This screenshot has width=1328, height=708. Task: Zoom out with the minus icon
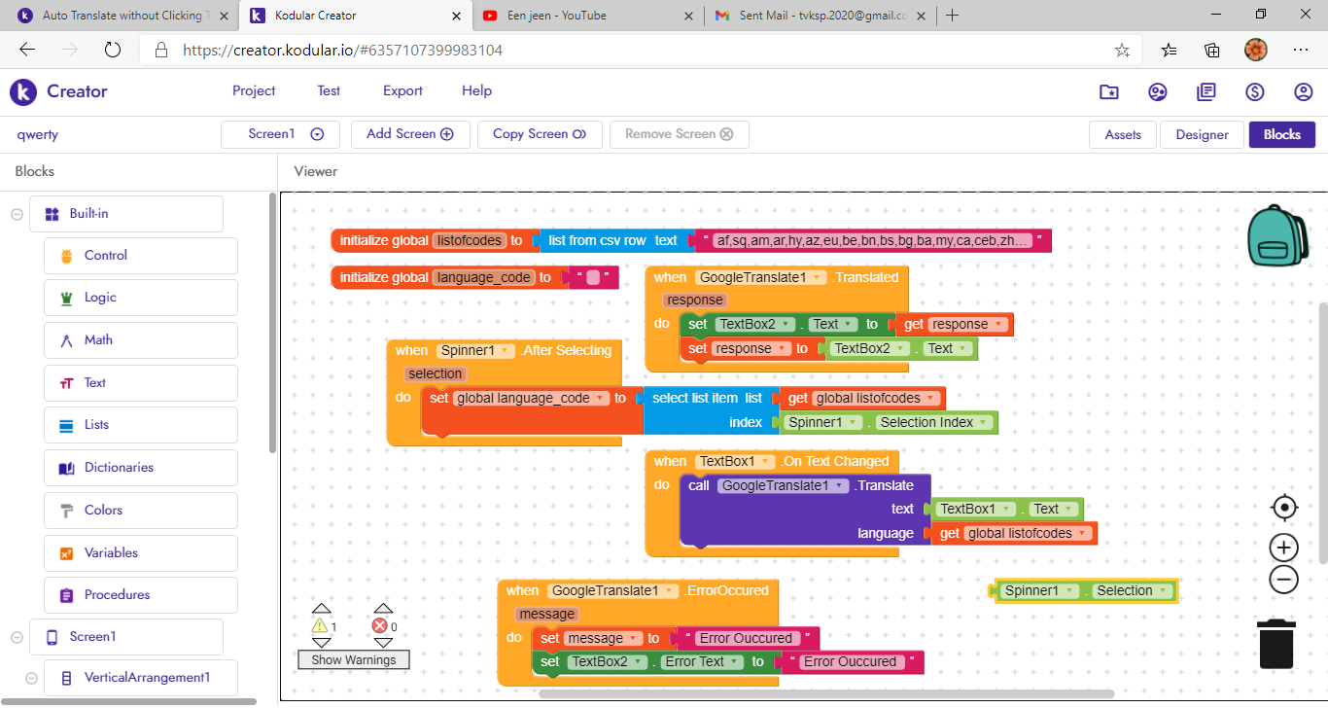(x=1284, y=580)
